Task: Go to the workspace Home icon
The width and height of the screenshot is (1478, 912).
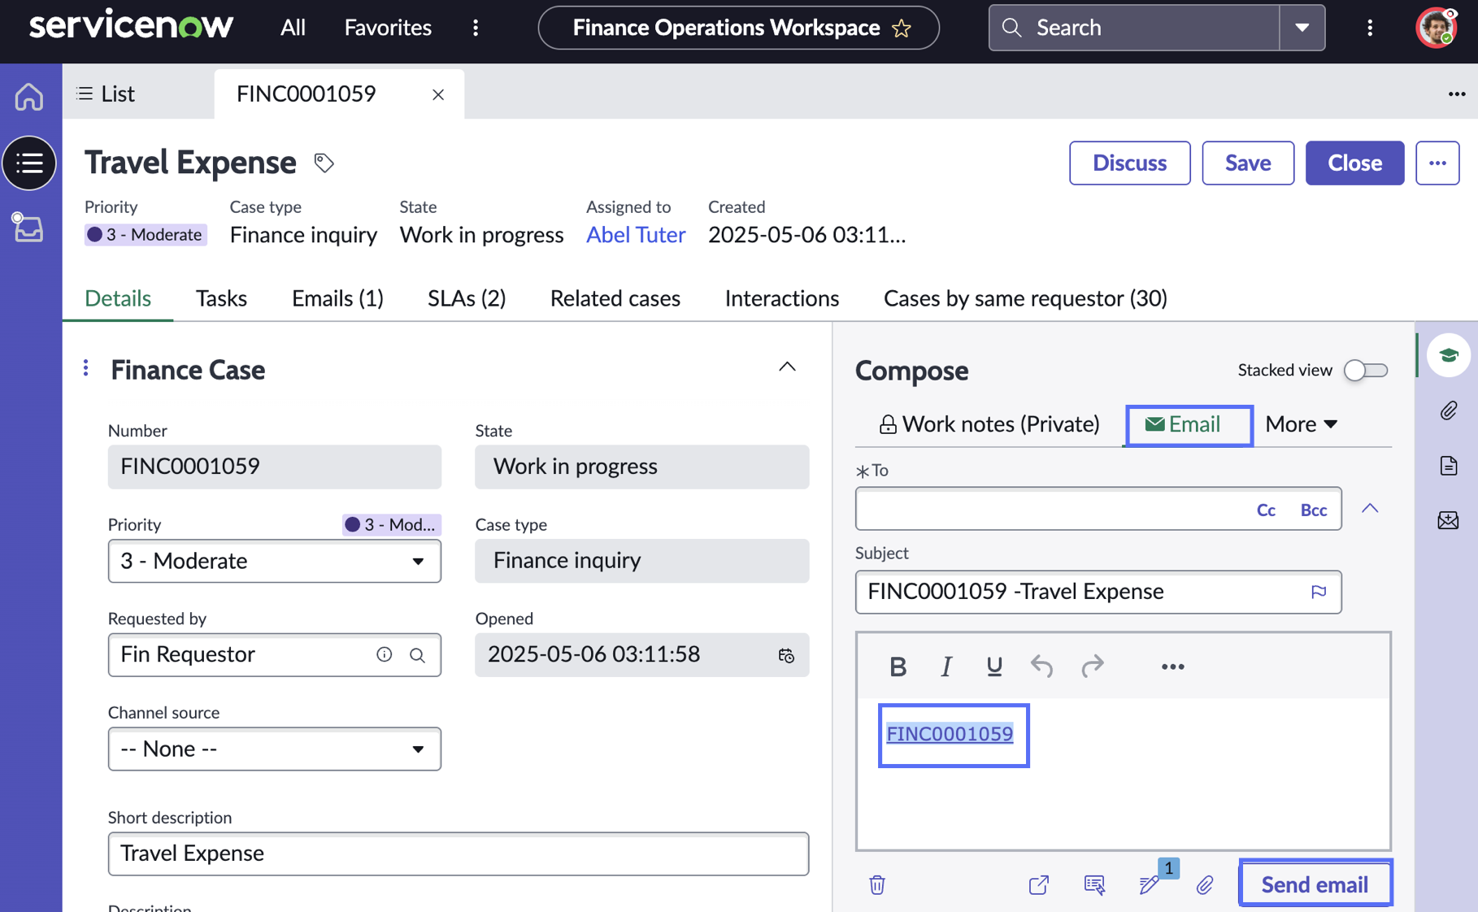Action: coord(29,96)
